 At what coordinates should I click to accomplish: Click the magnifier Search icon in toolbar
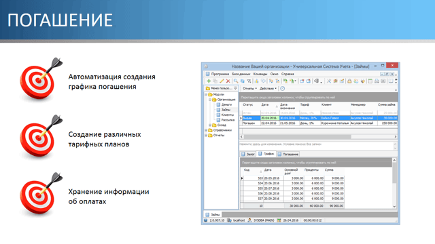[x=236, y=81]
